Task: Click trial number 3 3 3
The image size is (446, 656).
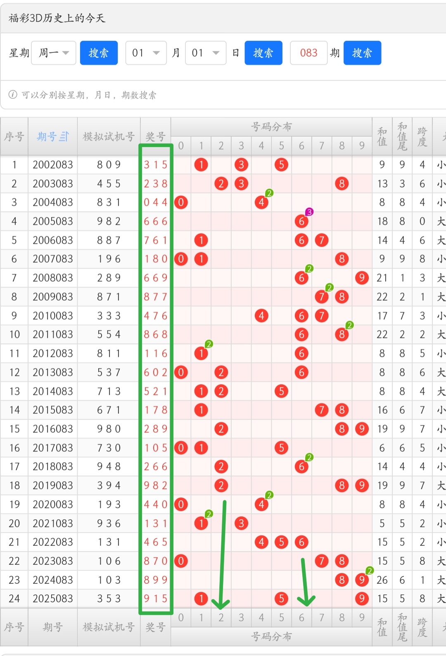Action: click(x=109, y=316)
